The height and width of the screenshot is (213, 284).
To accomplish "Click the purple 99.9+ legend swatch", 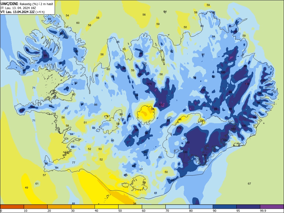I will [x=272, y=207].
